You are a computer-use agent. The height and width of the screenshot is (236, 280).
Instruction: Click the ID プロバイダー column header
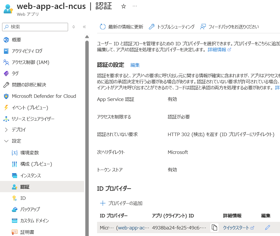[114, 216]
